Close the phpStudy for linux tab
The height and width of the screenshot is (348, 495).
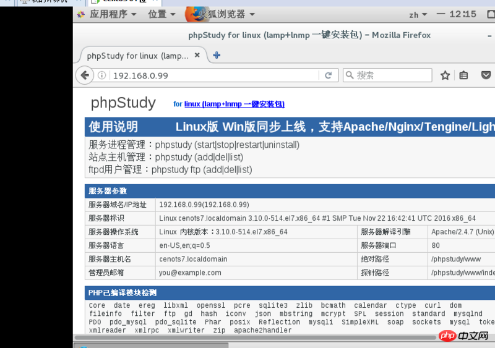[x=197, y=55]
